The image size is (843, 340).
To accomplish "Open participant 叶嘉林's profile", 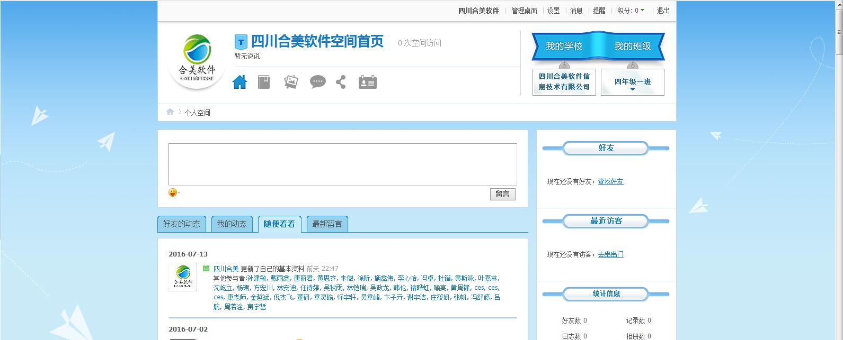I will tap(487, 278).
